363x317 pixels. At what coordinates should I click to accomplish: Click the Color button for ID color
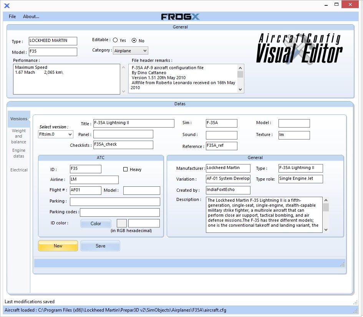[96, 224]
